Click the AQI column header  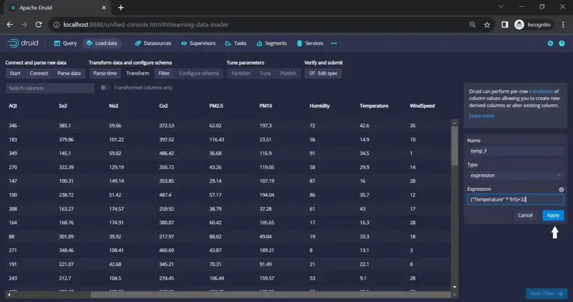13,106
